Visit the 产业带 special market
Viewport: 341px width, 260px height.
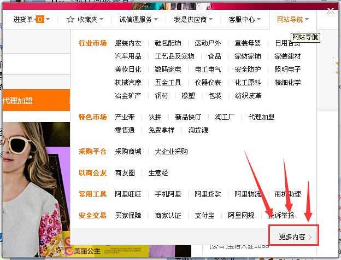[x=125, y=117]
